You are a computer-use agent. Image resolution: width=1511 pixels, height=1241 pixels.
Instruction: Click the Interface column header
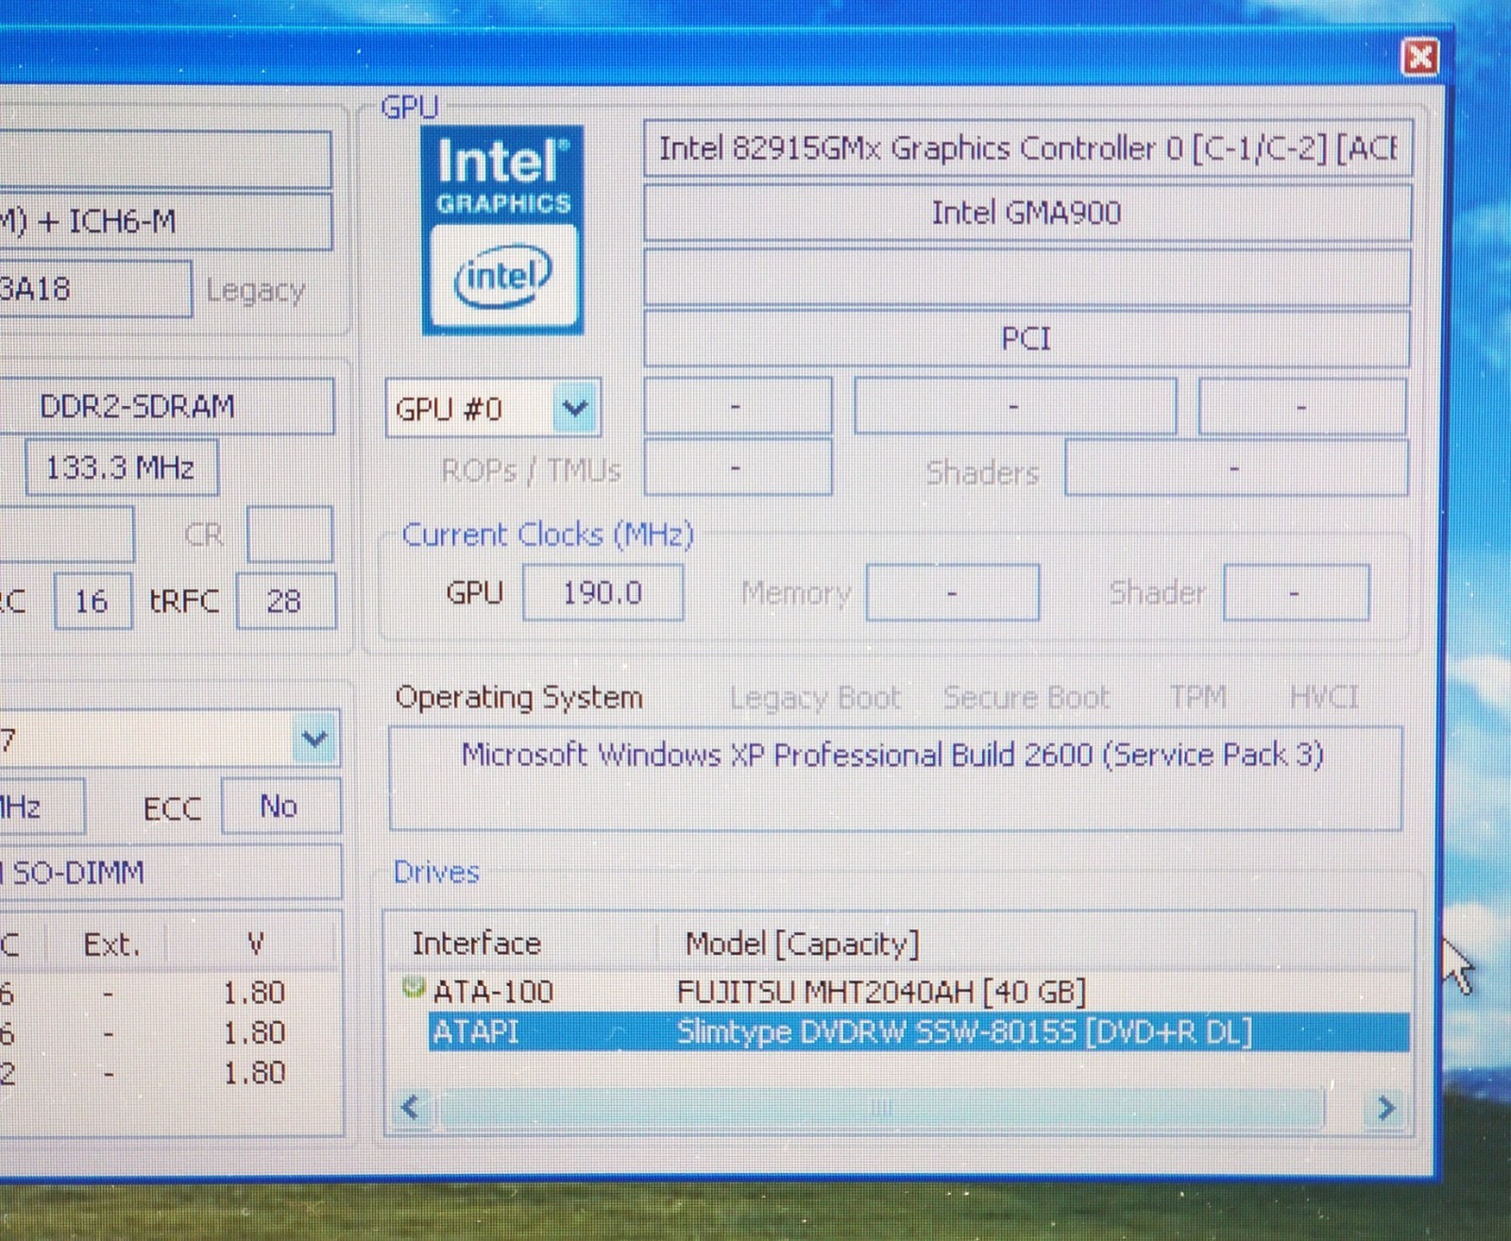coord(476,943)
